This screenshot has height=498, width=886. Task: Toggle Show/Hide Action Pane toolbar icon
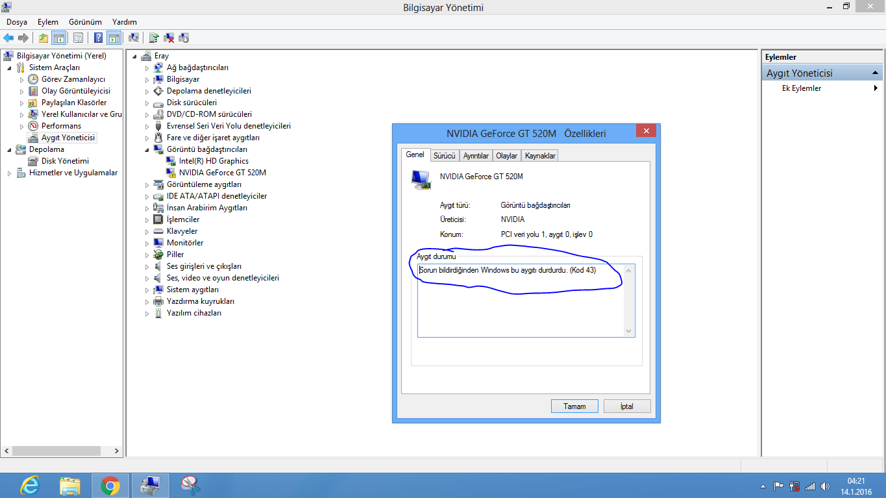click(114, 38)
